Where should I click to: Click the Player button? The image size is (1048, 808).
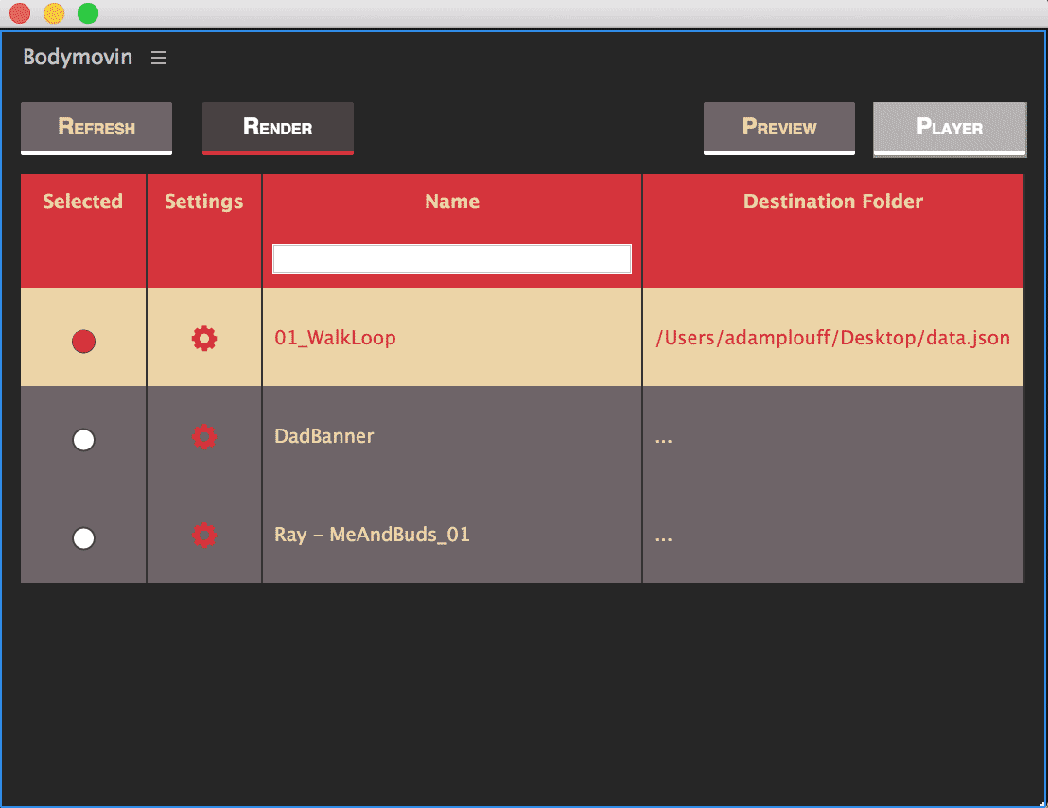(x=950, y=129)
